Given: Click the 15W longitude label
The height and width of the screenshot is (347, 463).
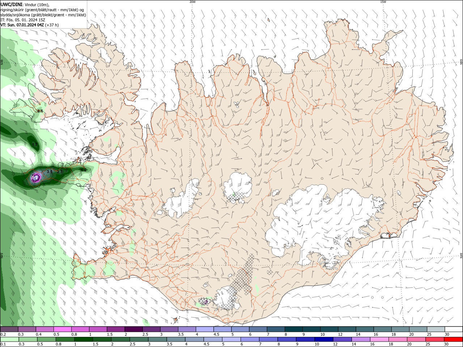Looking at the screenshot, I should pos(383,2).
